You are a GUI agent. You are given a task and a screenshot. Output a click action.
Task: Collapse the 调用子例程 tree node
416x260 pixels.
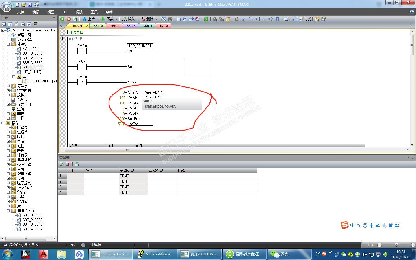pyautogui.click(x=8, y=211)
